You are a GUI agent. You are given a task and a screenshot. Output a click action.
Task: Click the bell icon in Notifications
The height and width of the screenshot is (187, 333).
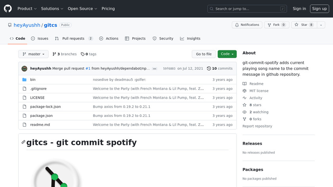click(x=237, y=25)
